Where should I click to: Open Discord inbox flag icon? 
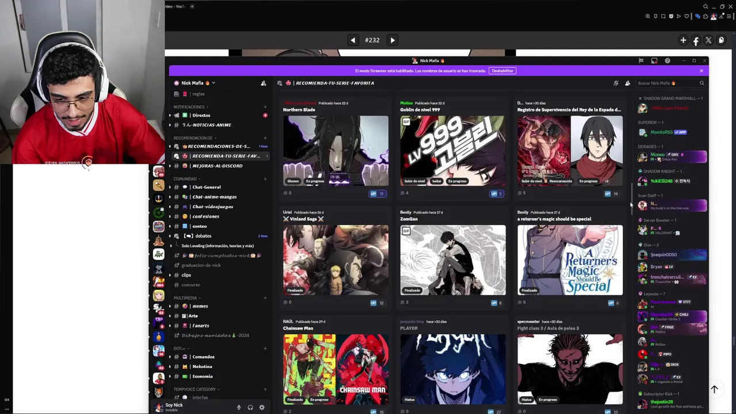coord(641,60)
